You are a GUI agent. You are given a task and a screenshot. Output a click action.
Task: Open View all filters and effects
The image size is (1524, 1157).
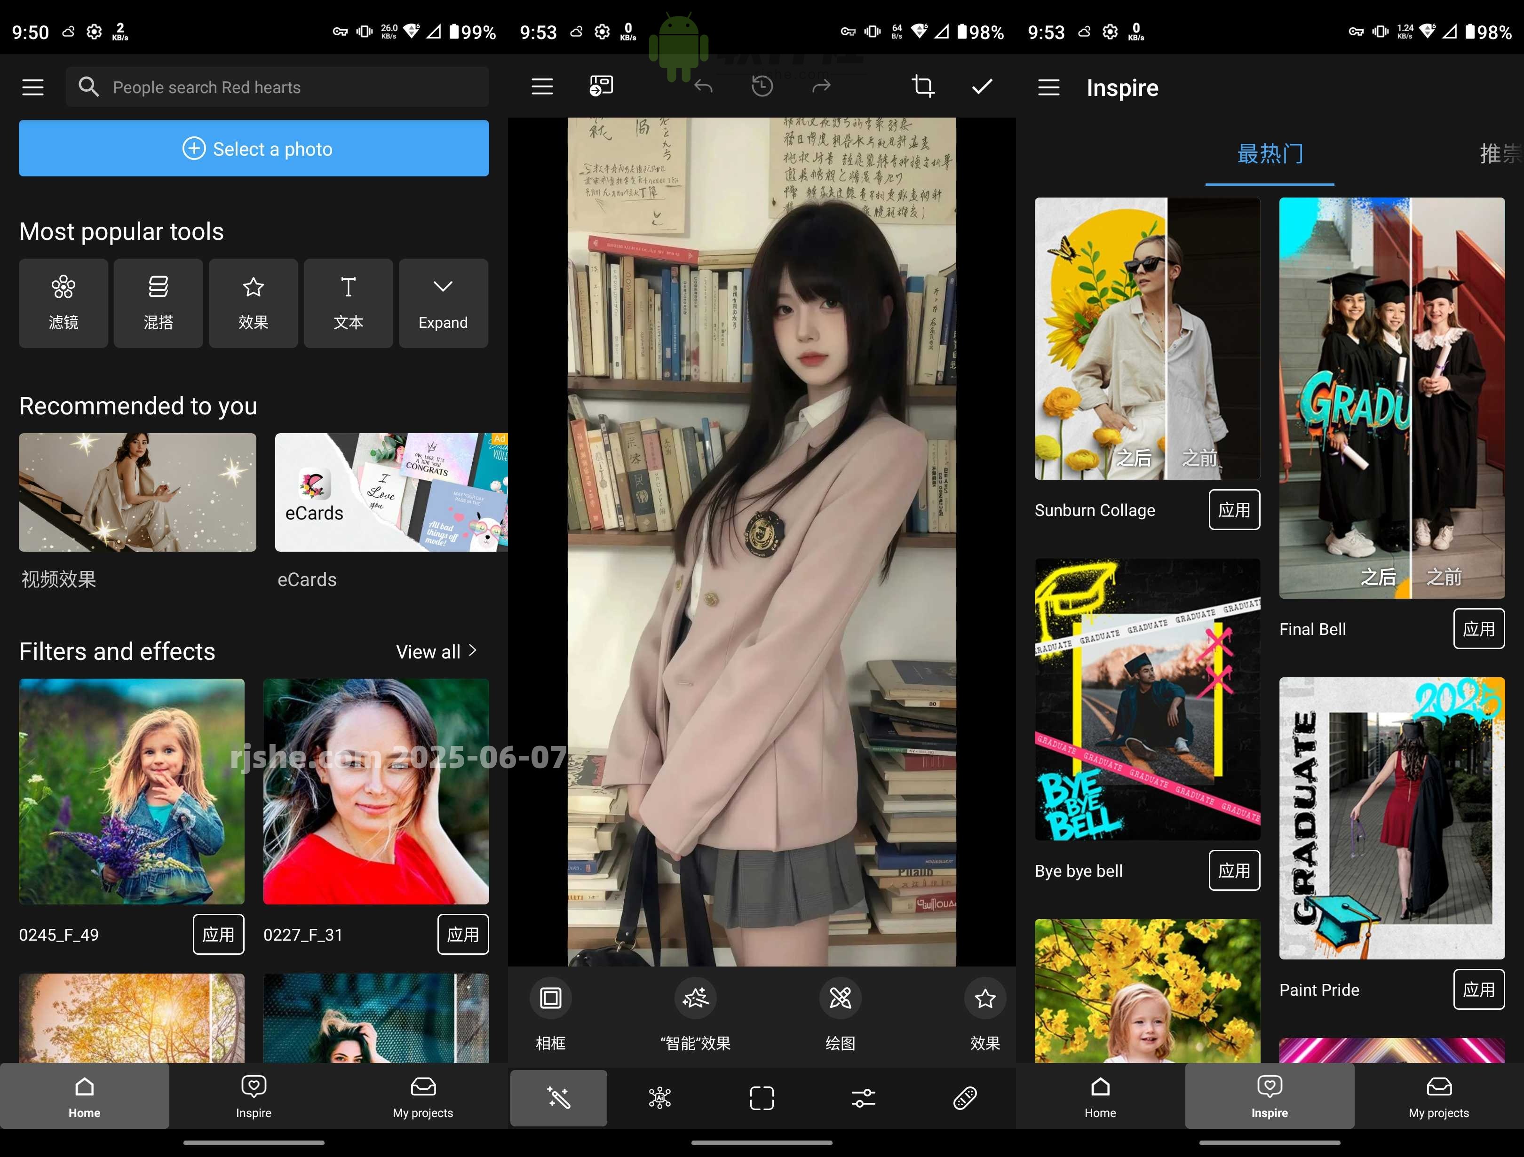[x=437, y=651]
